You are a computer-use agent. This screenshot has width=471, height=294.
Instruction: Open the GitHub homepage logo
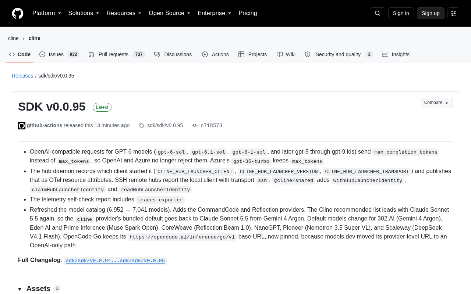pos(18,13)
